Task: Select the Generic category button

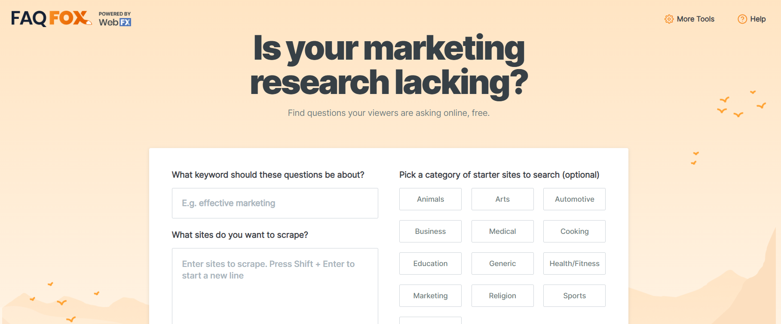Action: tap(502, 263)
